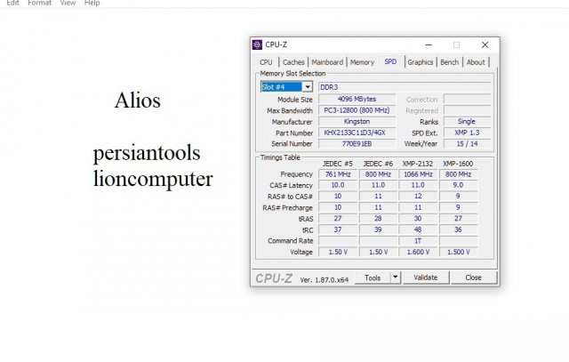This screenshot has height=362, width=569.
Task: Expand the Slot #4 dropdown arrow
Action: click(308, 87)
